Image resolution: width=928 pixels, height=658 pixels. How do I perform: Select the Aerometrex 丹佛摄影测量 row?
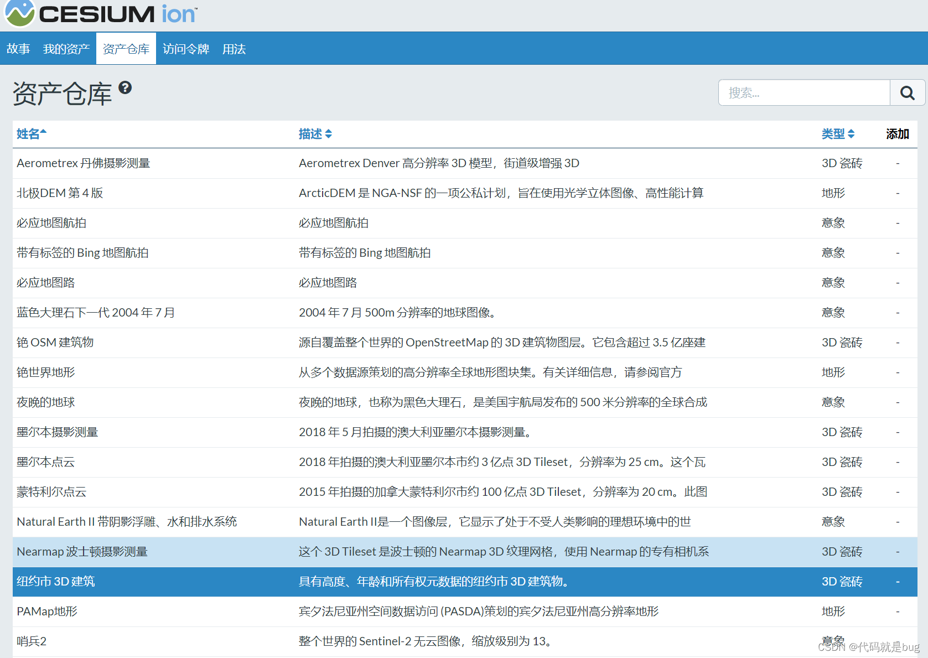pyautogui.click(x=465, y=163)
